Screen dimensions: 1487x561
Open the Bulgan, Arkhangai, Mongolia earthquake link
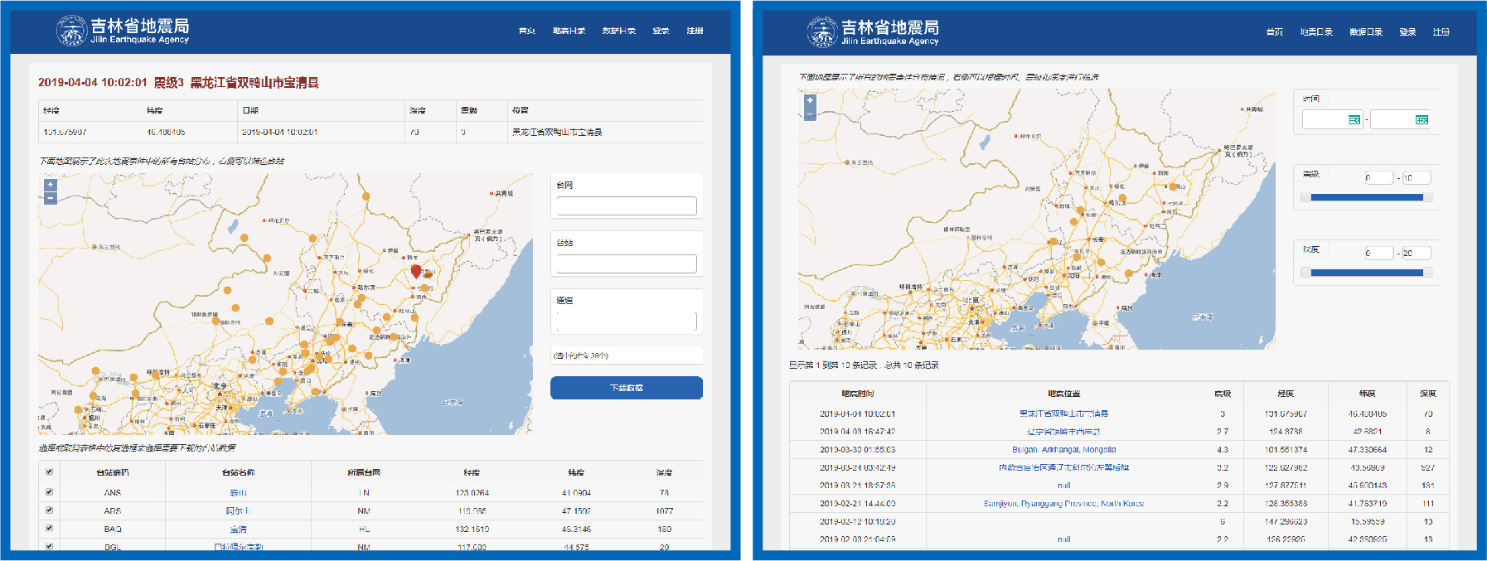1063,450
